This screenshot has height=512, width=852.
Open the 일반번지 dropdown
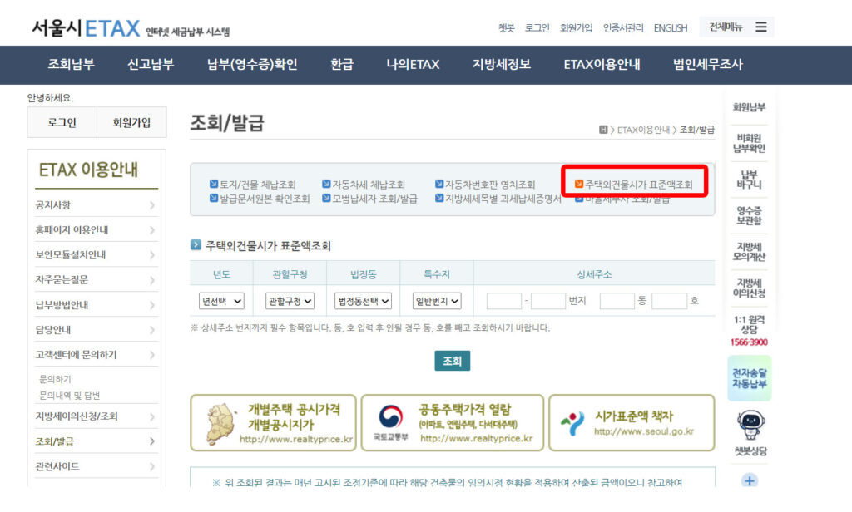click(x=437, y=301)
